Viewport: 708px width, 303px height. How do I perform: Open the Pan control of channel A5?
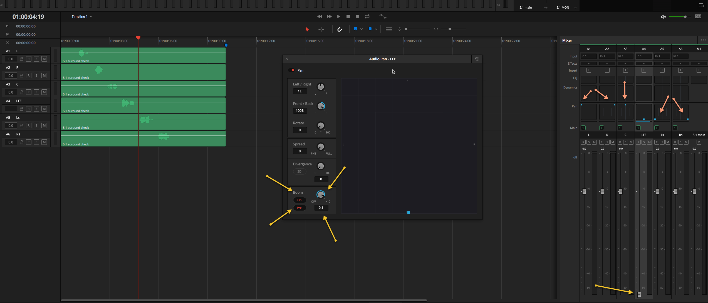(x=662, y=112)
